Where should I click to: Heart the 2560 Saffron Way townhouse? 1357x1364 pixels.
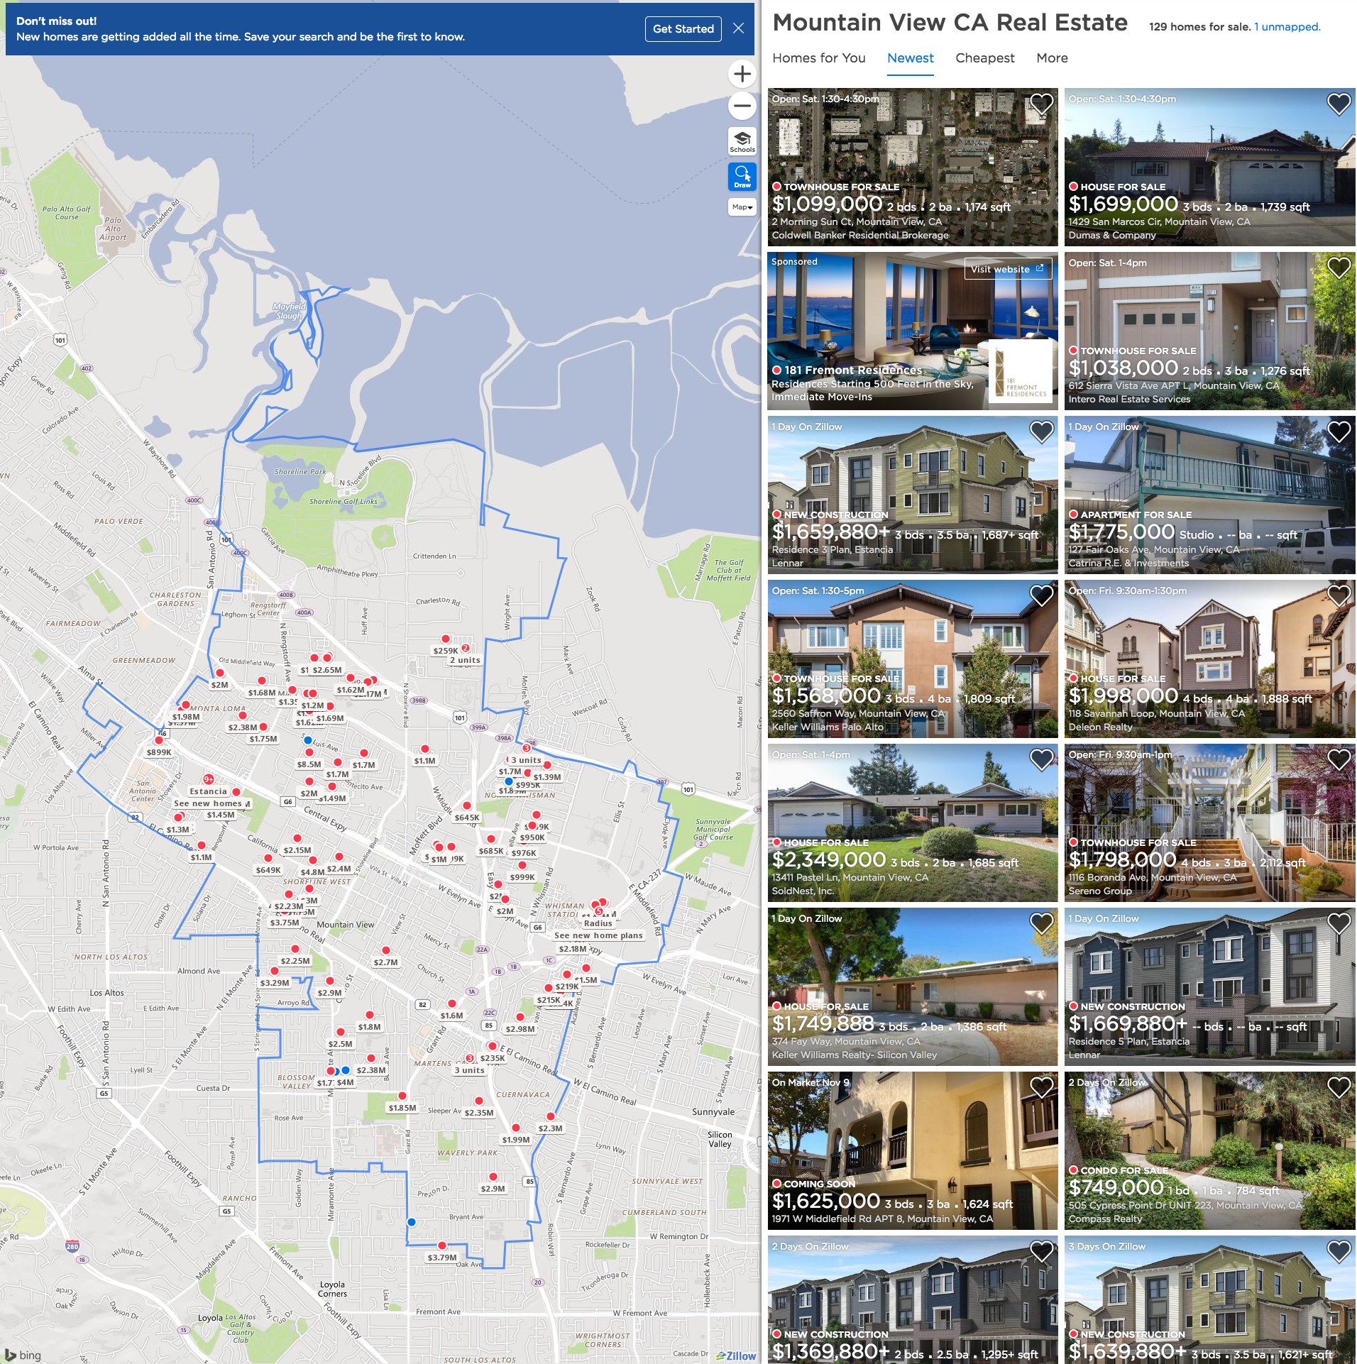pos(1041,595)
